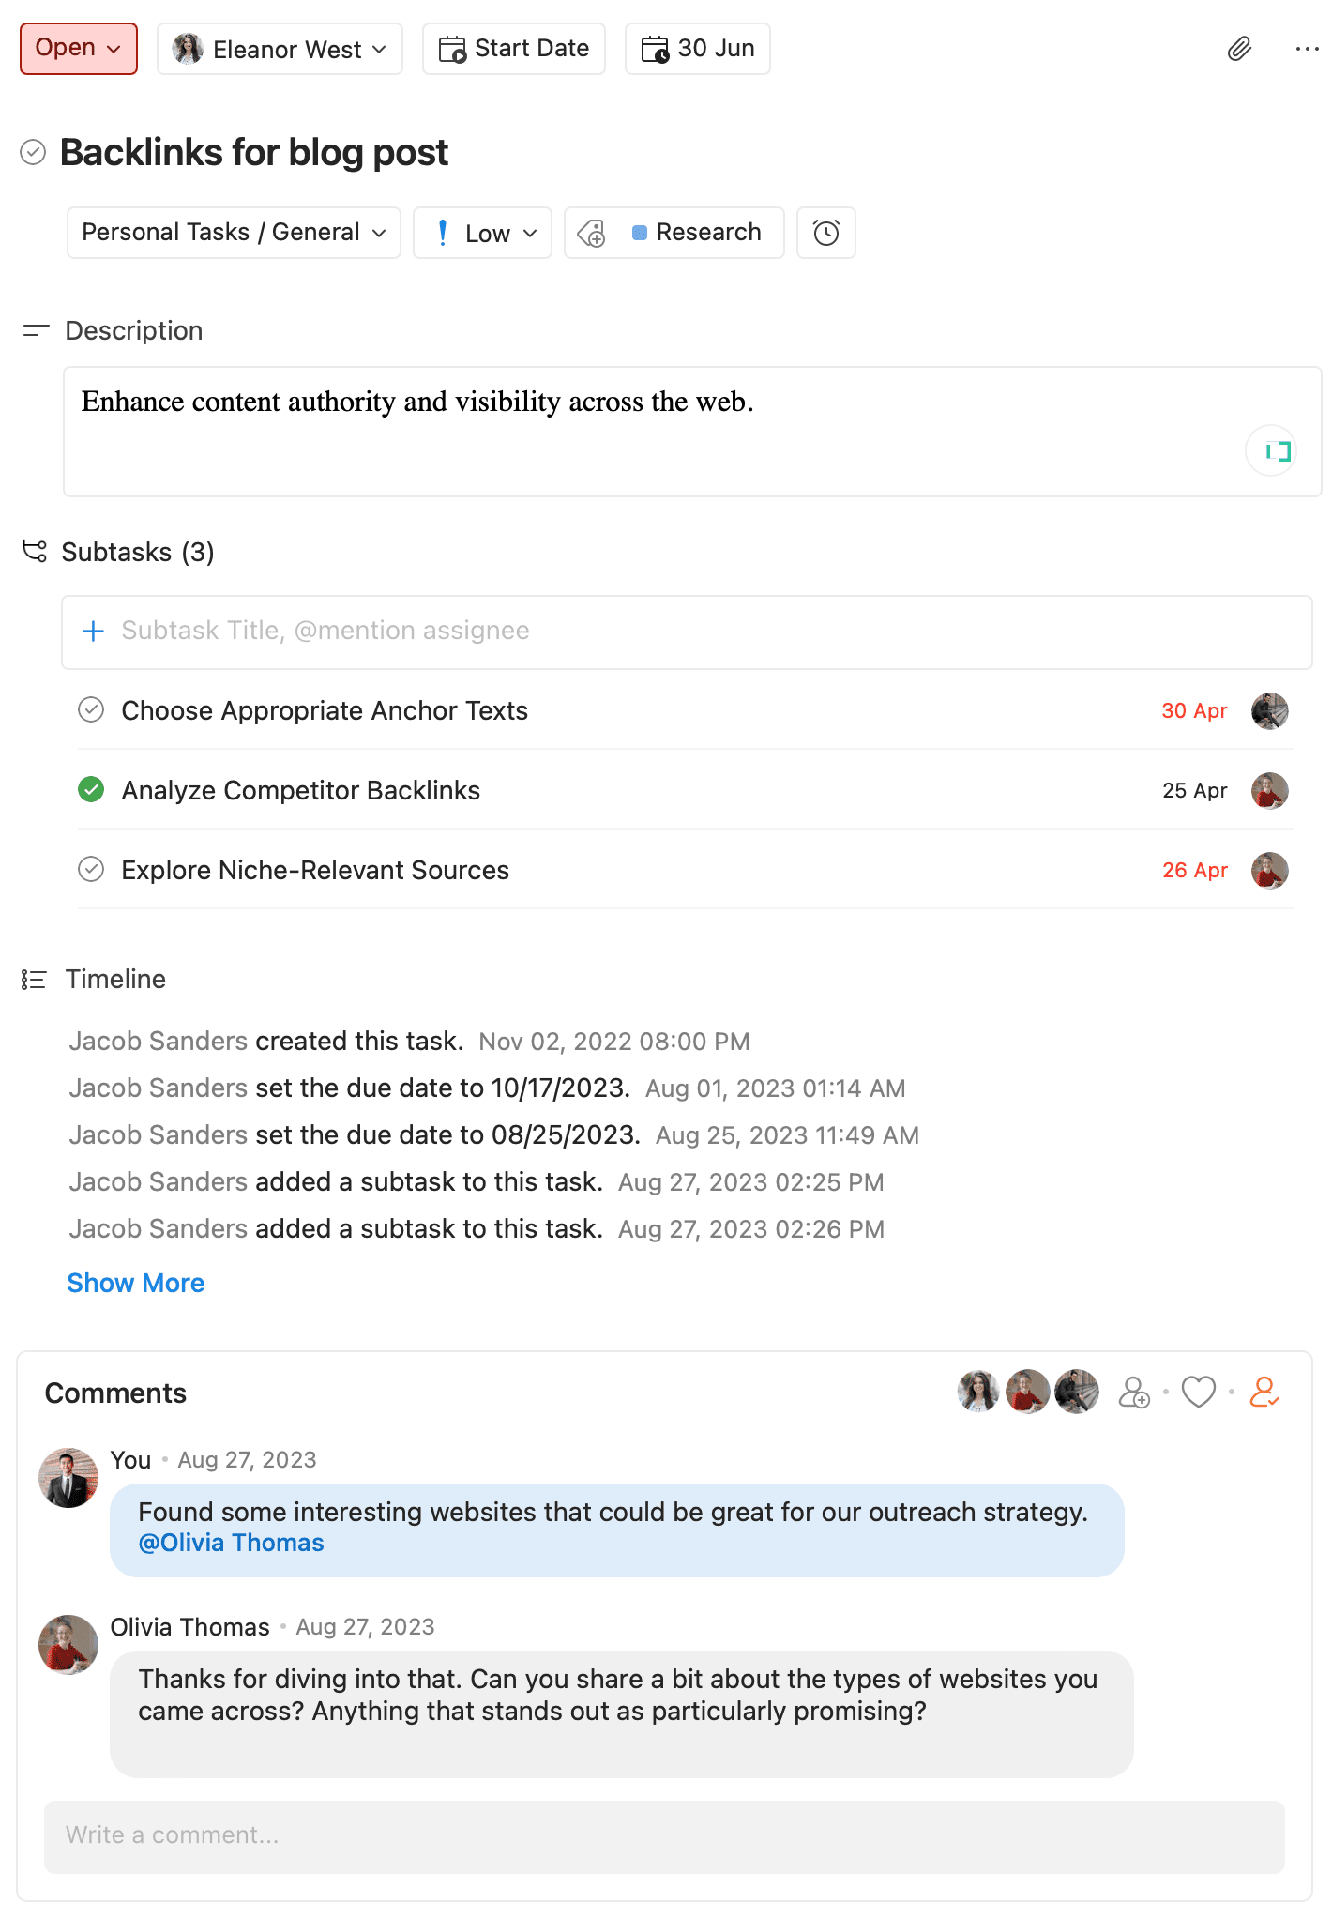Click the heart like icon
The image size is (1332, 1918).
[1198, 1393]
